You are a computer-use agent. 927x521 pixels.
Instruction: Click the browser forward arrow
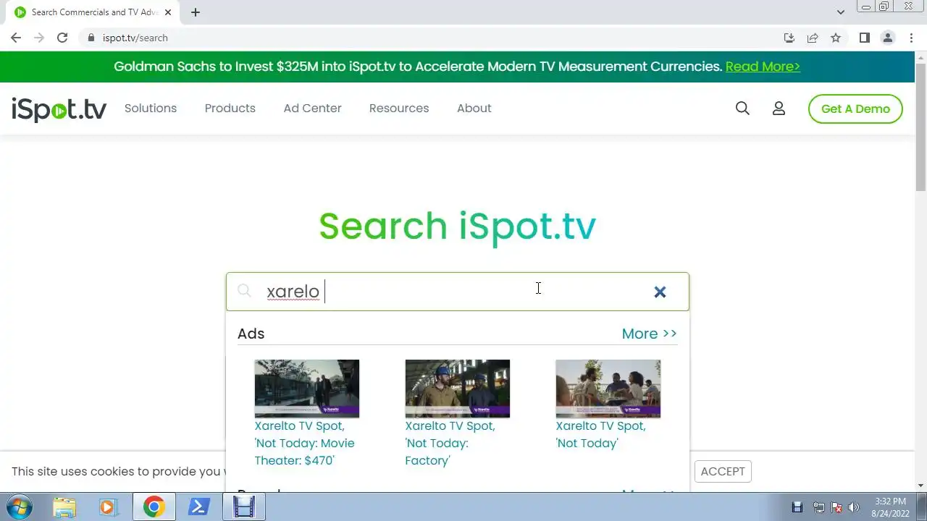(x=39, y=38)
